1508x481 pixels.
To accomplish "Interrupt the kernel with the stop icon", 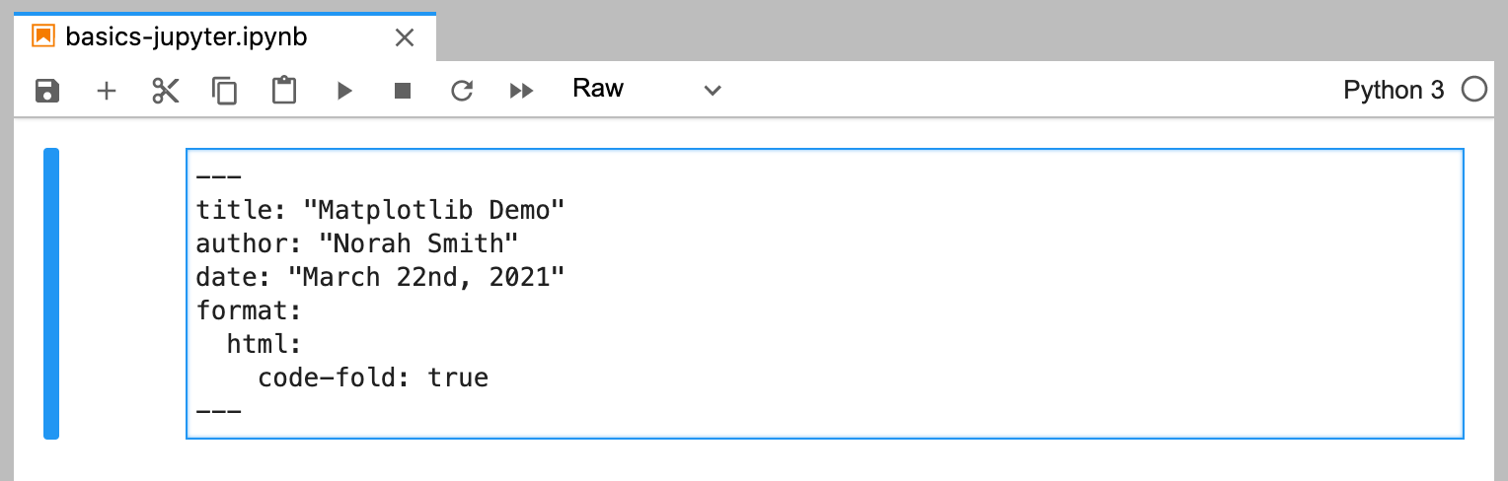I will click(403, 91).
